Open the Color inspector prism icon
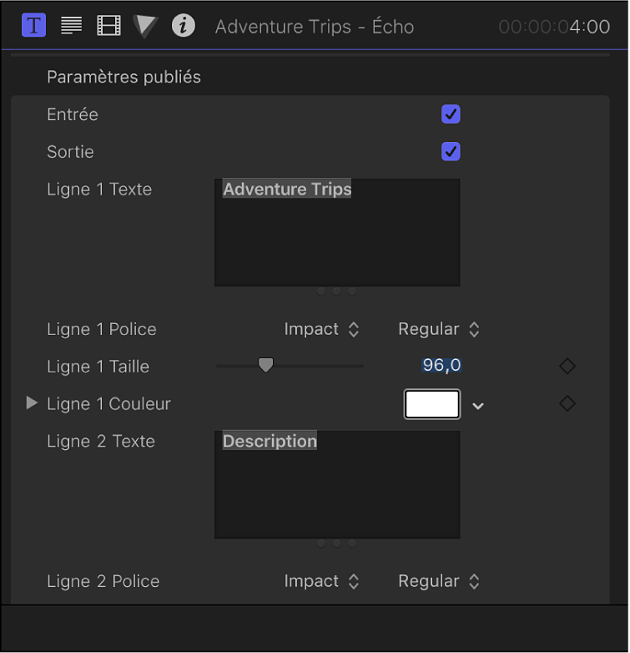Image resolution: width=630 pixels, height=653 pixels. 146,26
